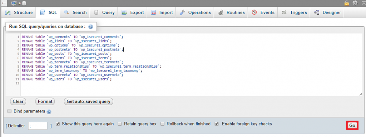Click Get auto-saved query button
Screen dimensions: 366x137
pyautogui.click(x=89, y=101)
